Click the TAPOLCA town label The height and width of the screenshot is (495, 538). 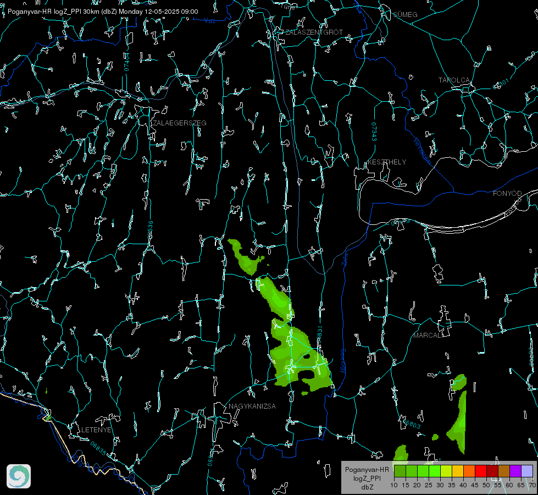(454, 80)
